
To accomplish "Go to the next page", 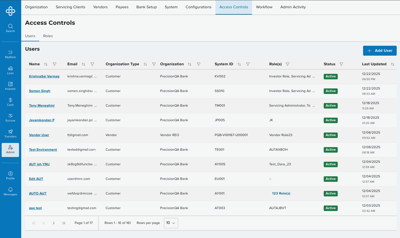I will (54, 223).
